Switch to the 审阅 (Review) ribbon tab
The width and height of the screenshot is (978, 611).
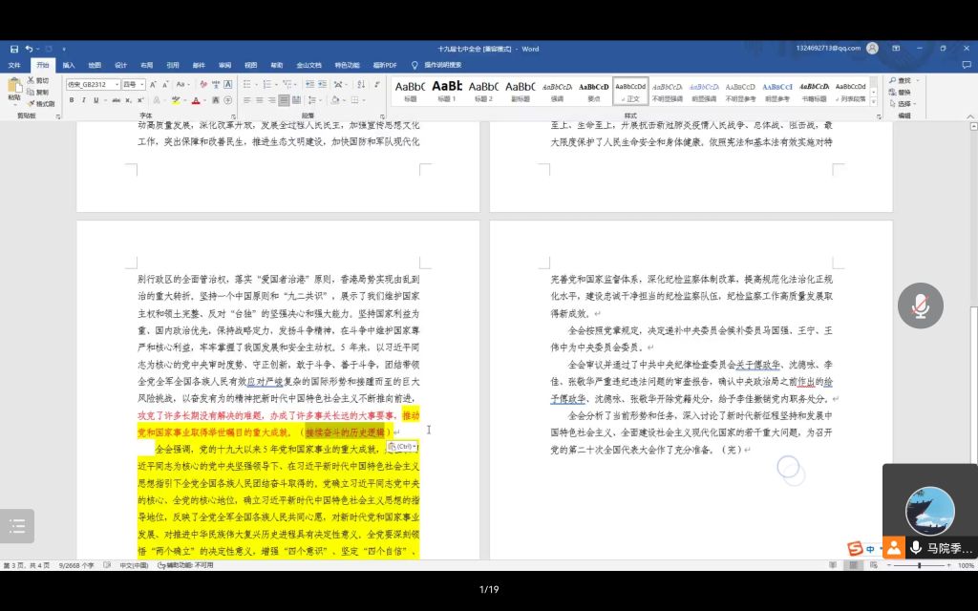224,65
